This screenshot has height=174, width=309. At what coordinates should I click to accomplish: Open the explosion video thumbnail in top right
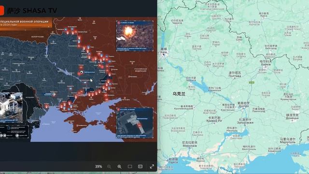pyautogui.click(x=135, y=36)
